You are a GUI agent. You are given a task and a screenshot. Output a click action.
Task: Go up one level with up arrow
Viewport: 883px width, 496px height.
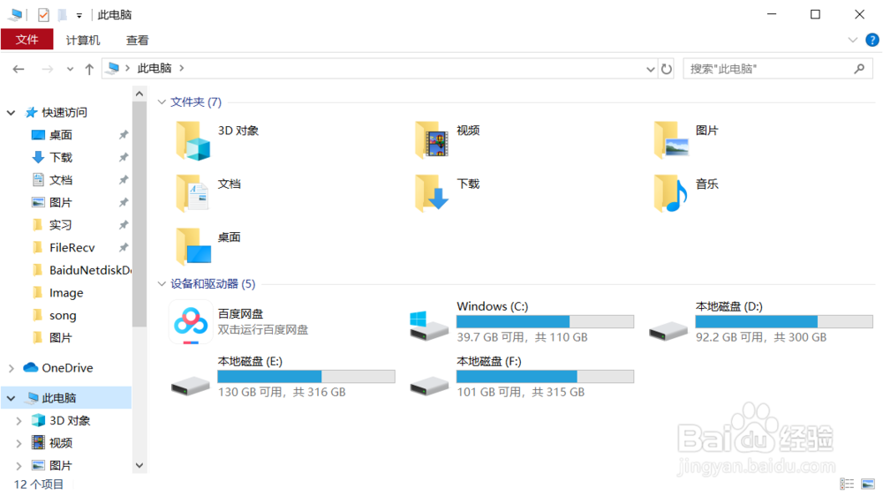tap(89, 69)
